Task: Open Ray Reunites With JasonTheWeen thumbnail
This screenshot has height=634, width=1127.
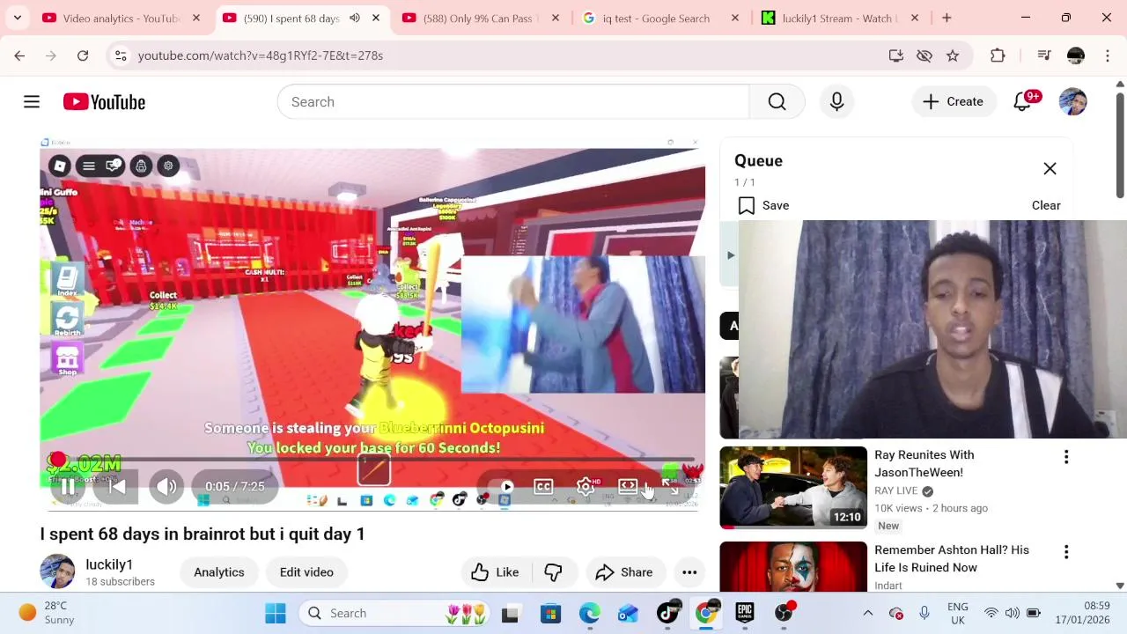Action: [x=793, y=488]
